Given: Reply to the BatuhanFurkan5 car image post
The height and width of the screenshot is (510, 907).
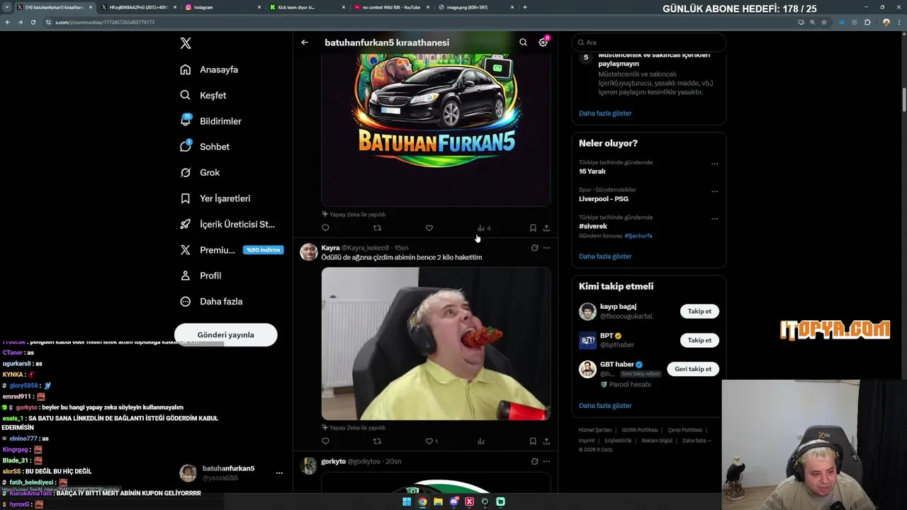Looking at the screenshot, I should 325,228.
